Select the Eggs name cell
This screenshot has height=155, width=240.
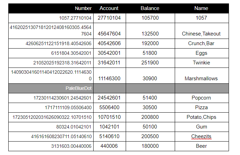pos(202,53)
